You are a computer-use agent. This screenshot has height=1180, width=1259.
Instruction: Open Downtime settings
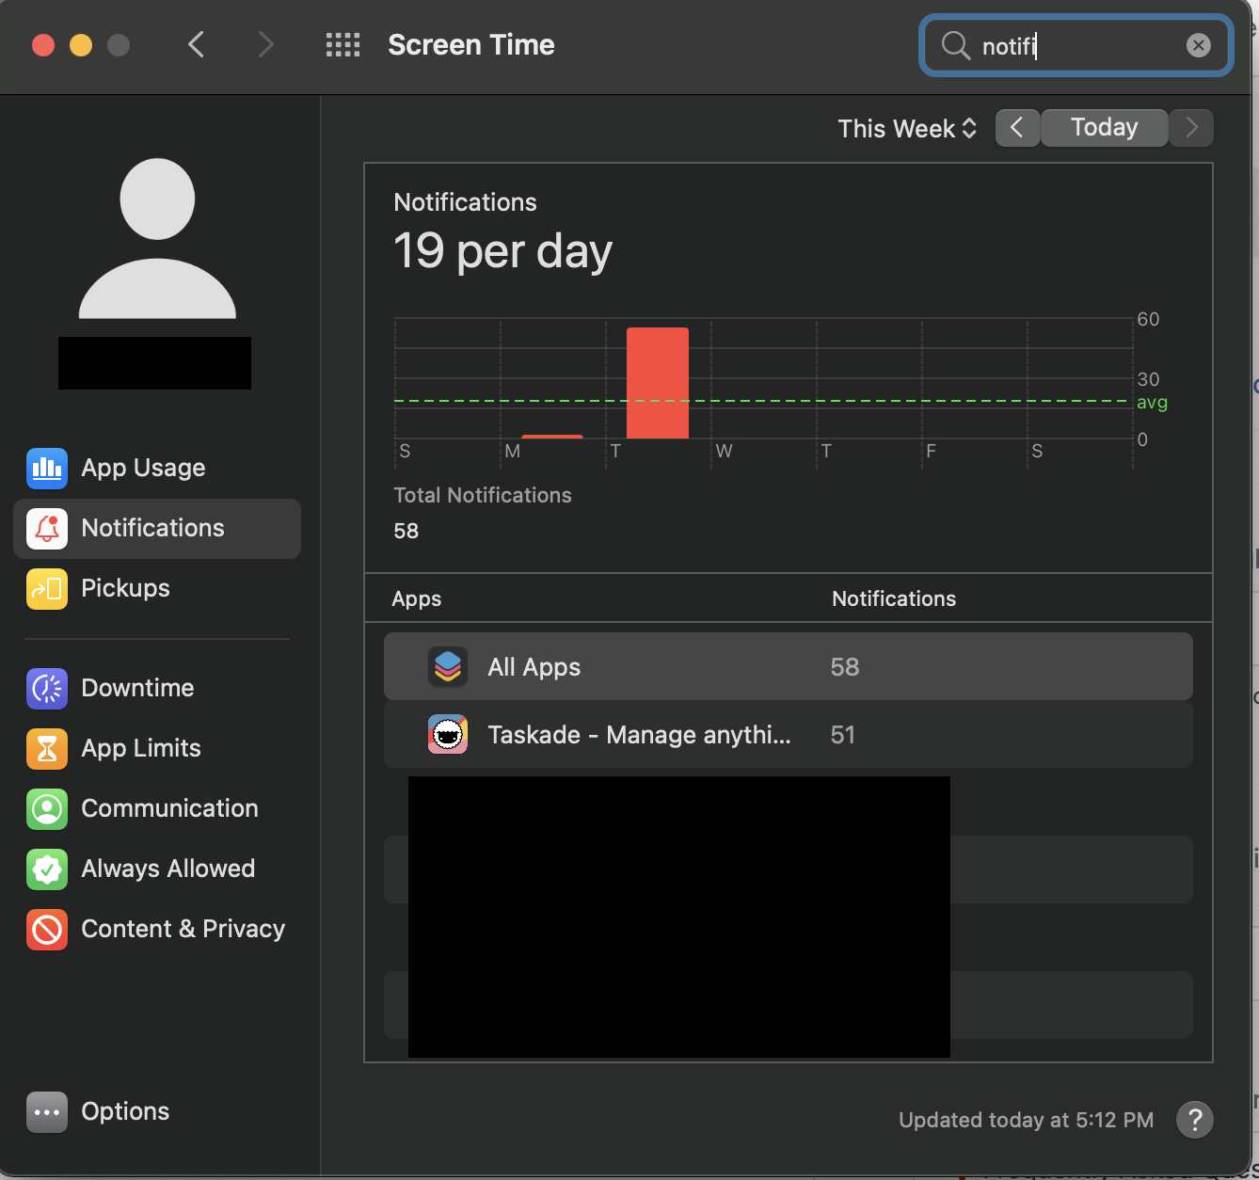[x=137, y=688]
